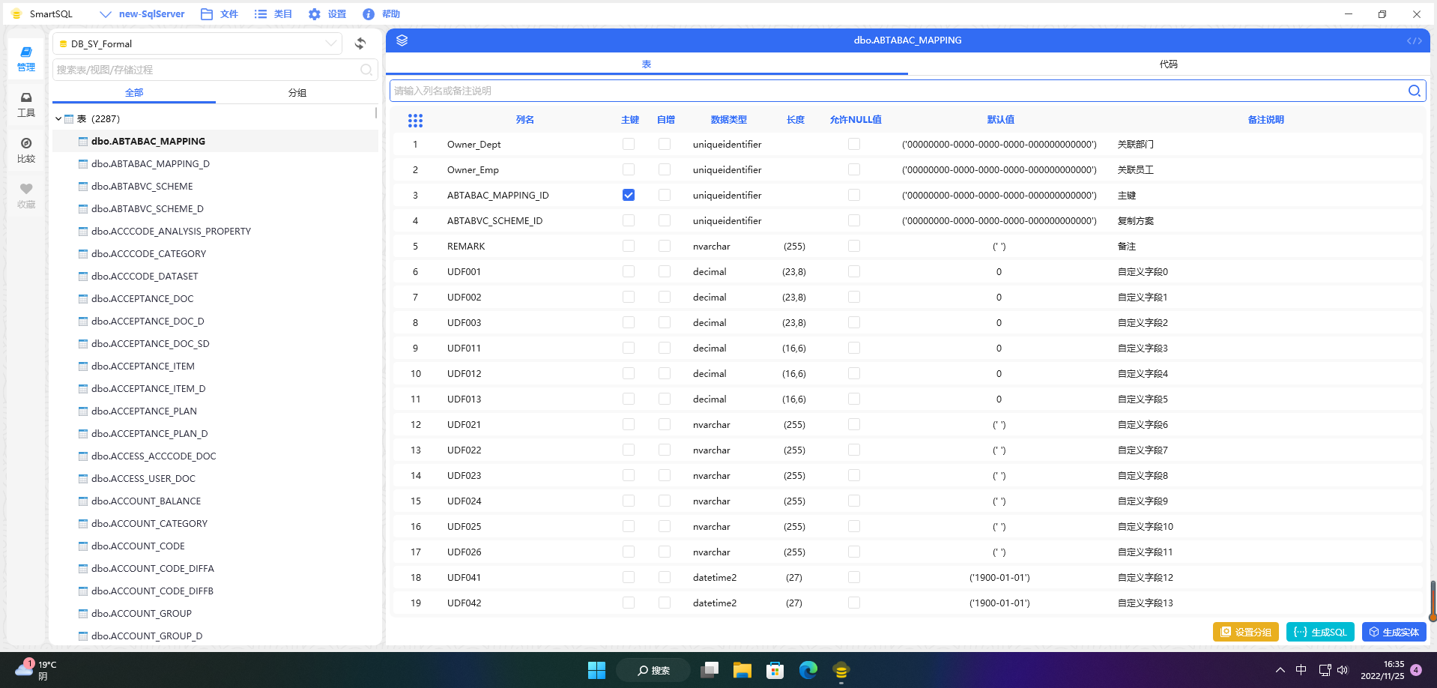The width and height of the screenshot is (1437, 688).
Task: Open the 帮助 menu
Action: [381, 14]
